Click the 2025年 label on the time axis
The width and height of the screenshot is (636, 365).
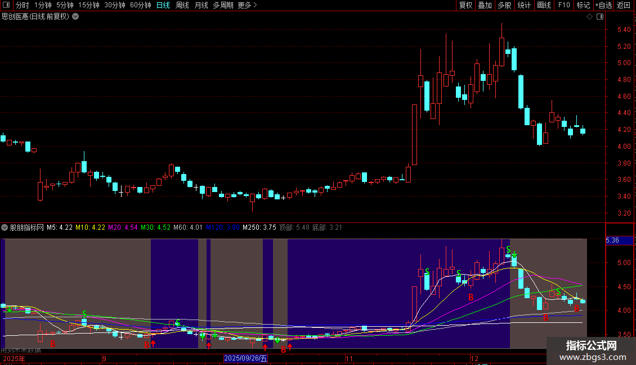[x=14, y=358]
